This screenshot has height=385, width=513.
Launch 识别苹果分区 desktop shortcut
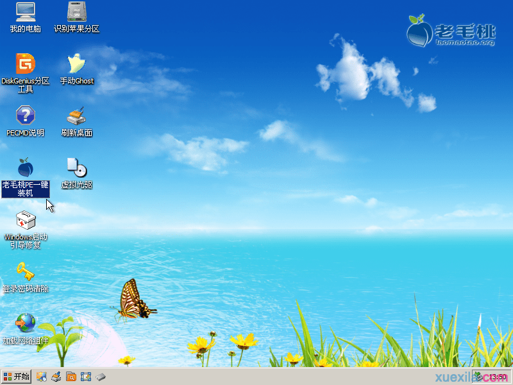tap(77, 12)
